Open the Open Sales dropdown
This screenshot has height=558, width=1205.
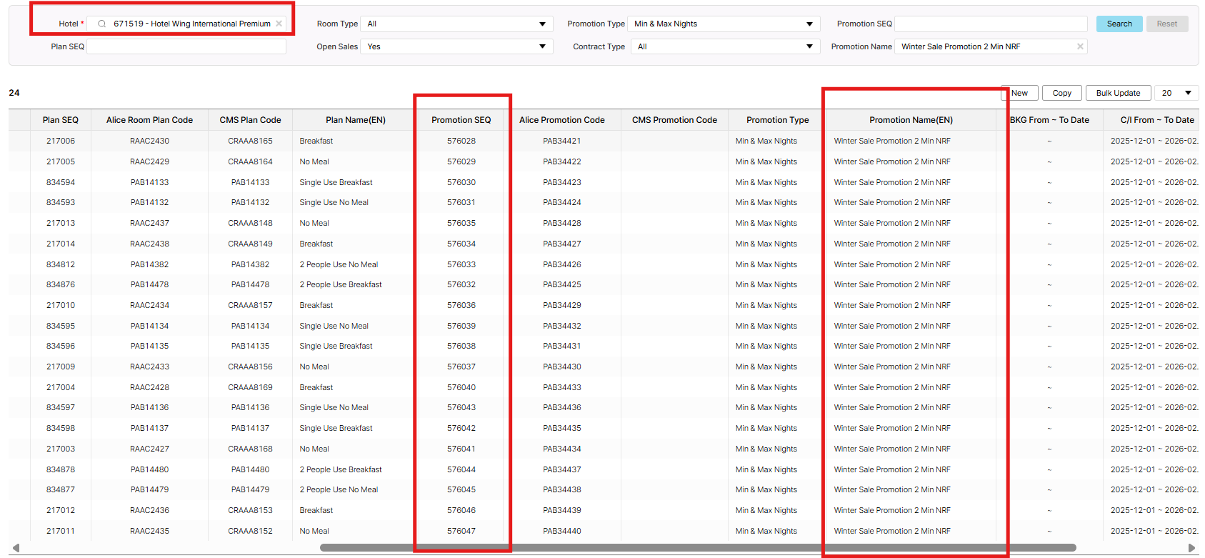456,46
